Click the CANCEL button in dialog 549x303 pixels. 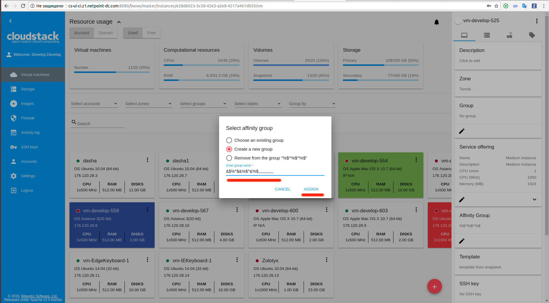point(283,189)
